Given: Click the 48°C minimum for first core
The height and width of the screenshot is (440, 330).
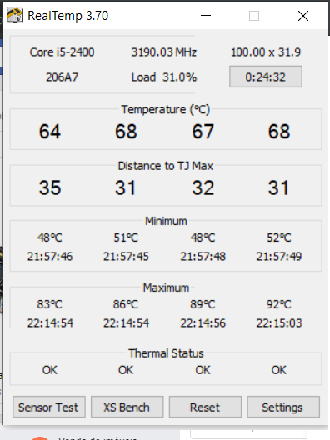Looking at the screenshot, I should coord(50,237).
